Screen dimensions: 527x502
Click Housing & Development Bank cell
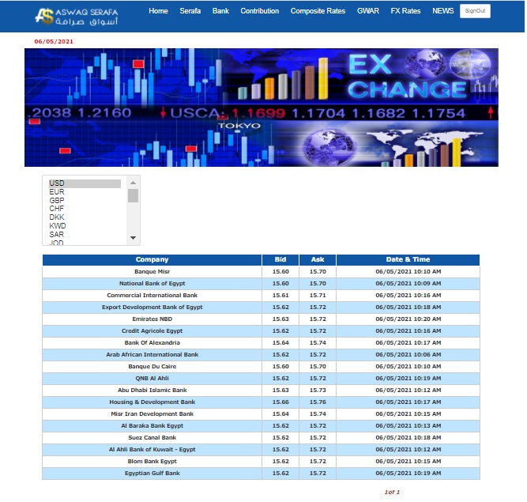point(152,402)
